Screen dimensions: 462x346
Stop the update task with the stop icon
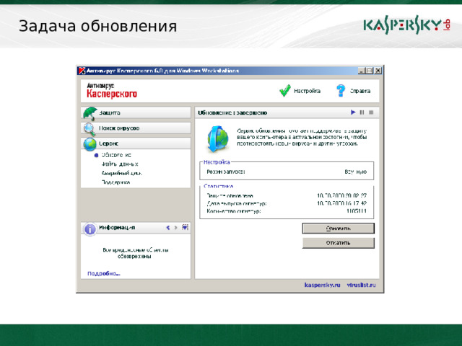pos(371,112)
